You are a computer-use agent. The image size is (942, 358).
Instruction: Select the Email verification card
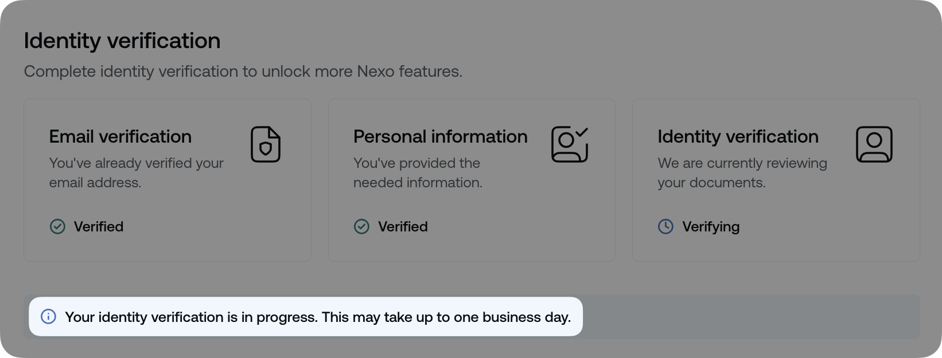(x=167, y=179)
